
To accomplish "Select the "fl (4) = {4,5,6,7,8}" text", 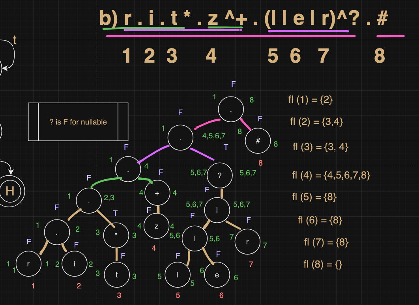I will (331, 175).
